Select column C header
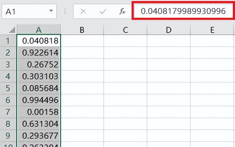Screen dimensions: 235x147 coord(125,30)
